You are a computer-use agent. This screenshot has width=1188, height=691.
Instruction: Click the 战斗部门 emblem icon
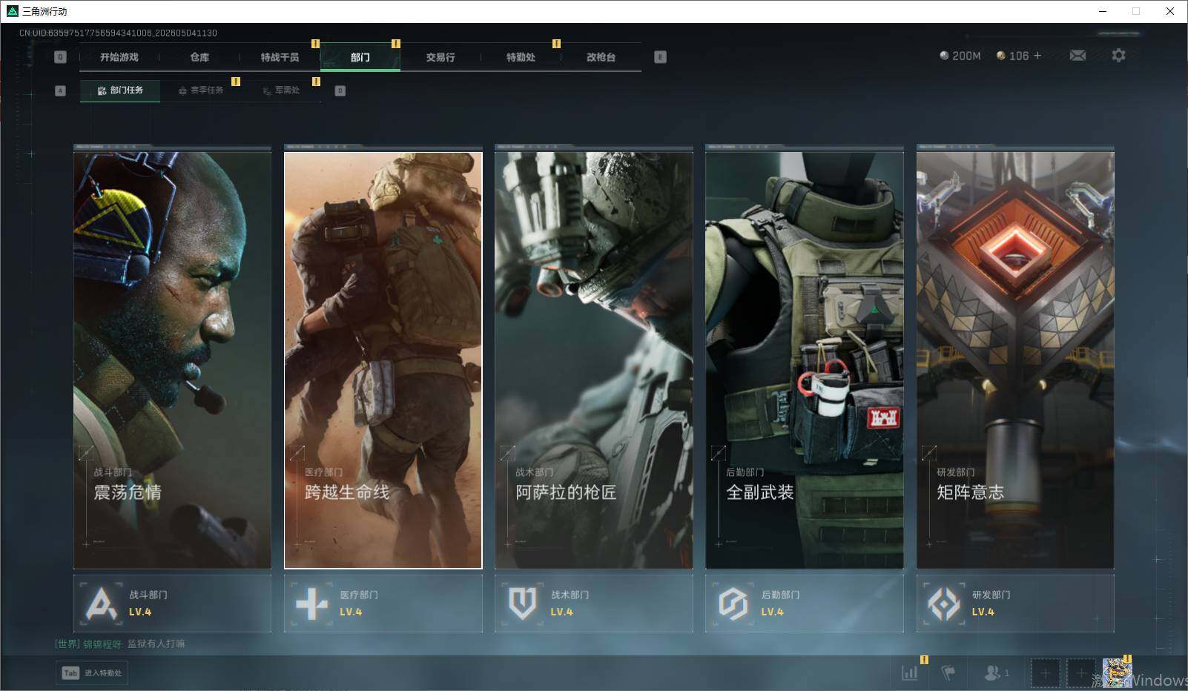pyautogui.click(x=102, y=604)
